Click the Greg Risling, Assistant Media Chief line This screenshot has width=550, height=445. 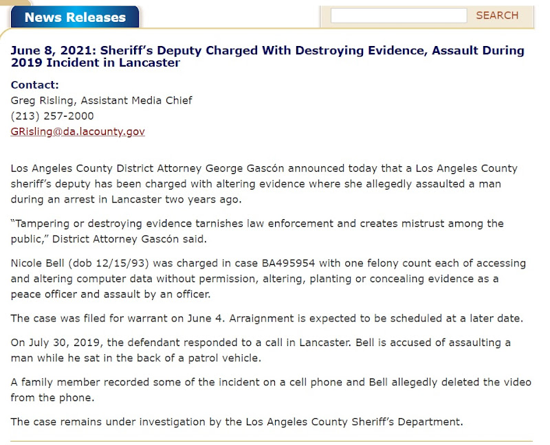pos(102,100)
